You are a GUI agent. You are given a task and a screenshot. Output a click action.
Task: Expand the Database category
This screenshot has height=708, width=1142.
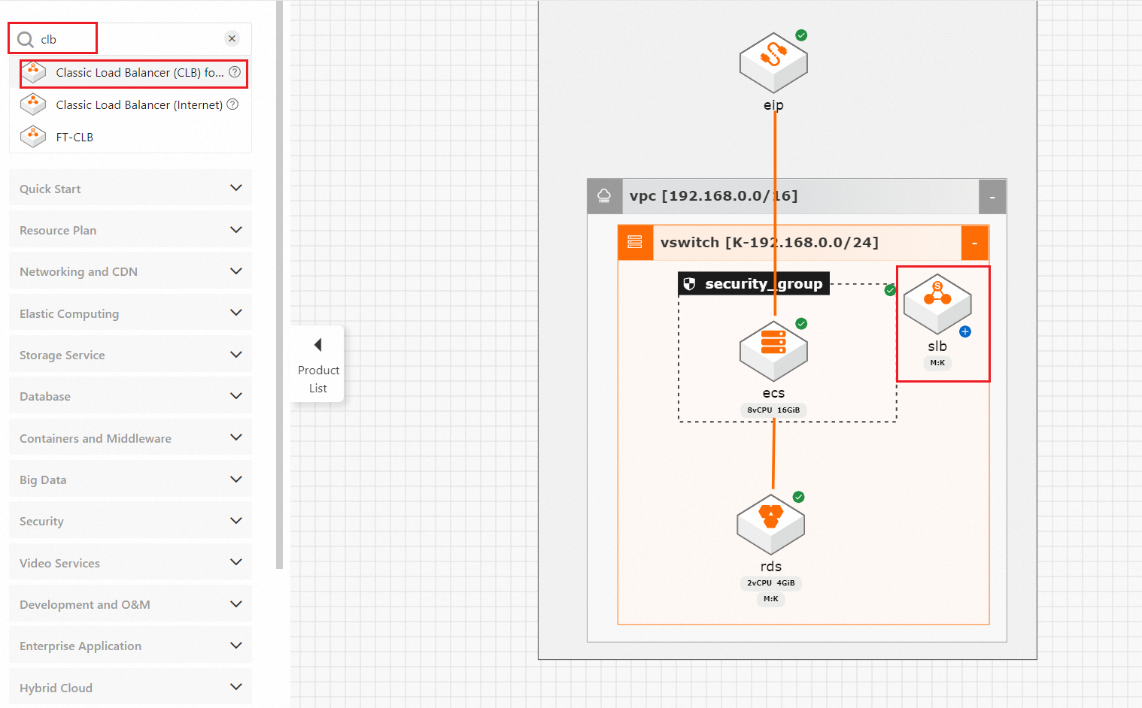pyautogui.click(x=130, y=396)
